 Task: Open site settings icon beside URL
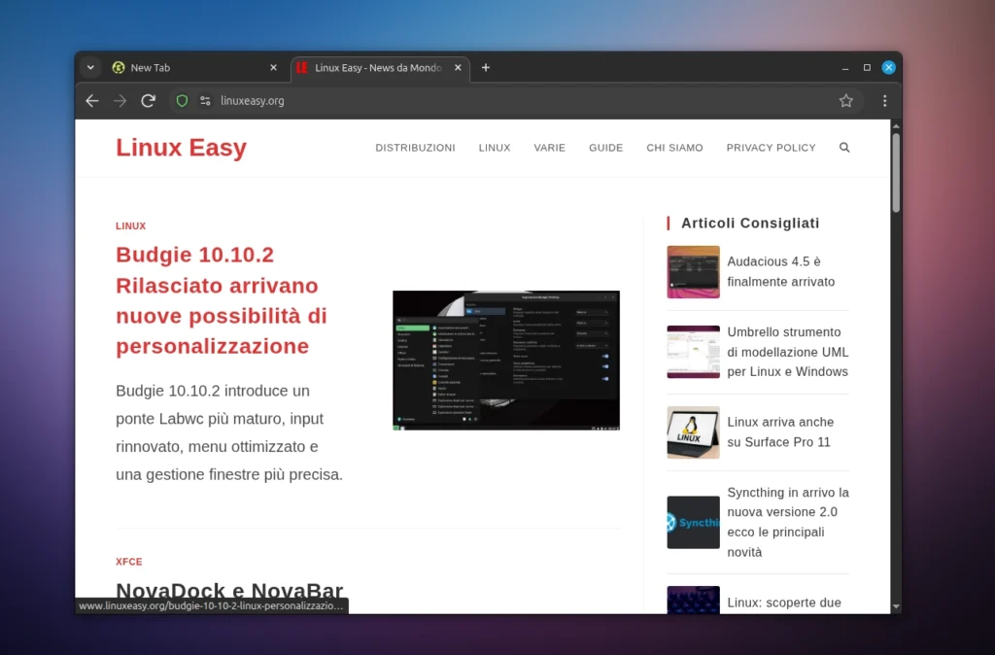[205, 101]
